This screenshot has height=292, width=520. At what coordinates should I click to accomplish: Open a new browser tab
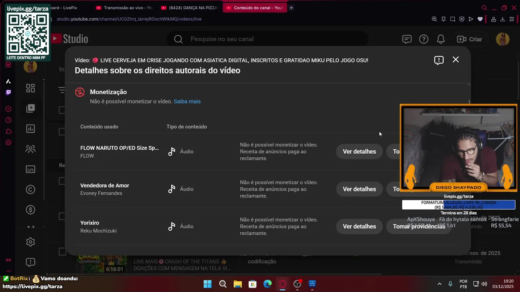[291, 8]
